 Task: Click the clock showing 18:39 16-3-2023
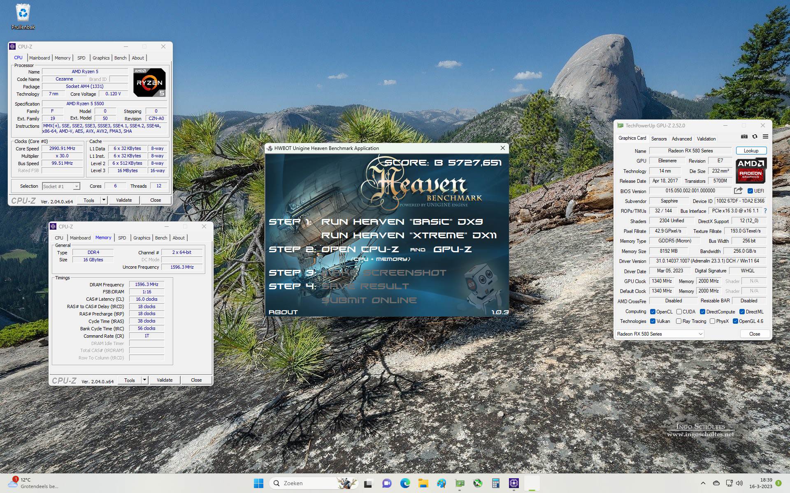tap(760, 483)
